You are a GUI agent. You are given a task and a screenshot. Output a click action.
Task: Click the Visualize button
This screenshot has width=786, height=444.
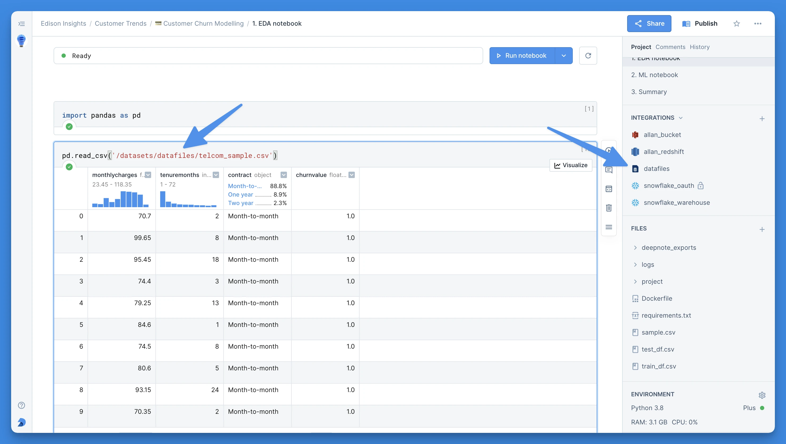pos(570,165)
